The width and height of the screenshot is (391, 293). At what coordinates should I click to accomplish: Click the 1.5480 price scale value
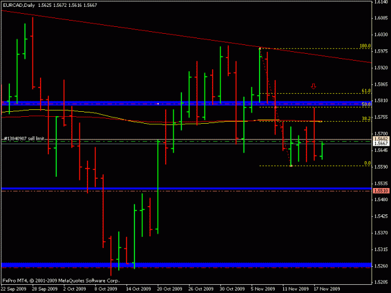381,200
